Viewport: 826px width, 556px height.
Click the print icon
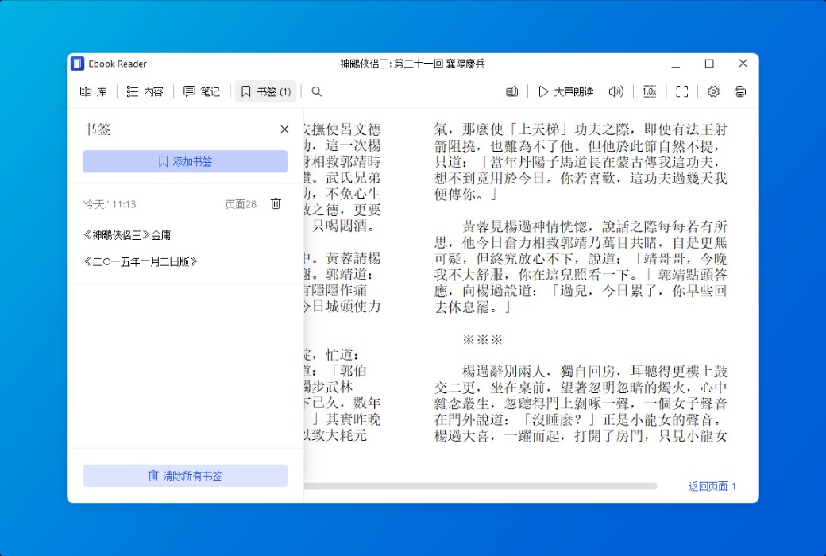click(x=739, y=91)
